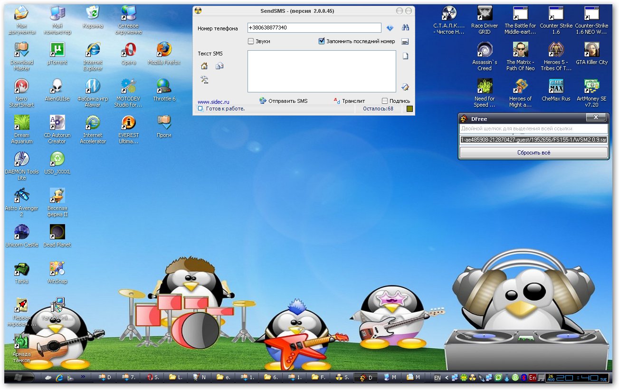The image size is (619, 390).
Task: Open the www.sidec.ru link
Action: pyautogui.click(x=213, y=102)
